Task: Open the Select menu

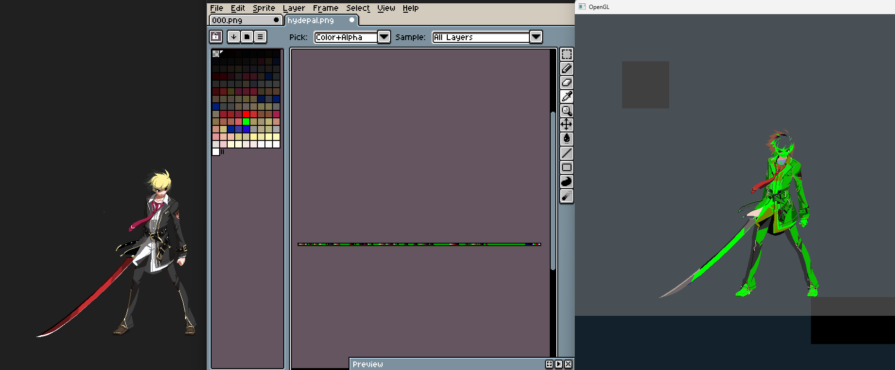Action: click(x=358, y=8)
